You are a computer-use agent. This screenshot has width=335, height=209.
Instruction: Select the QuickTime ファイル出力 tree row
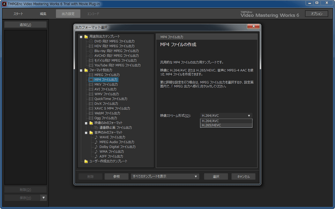pos(111,99)
